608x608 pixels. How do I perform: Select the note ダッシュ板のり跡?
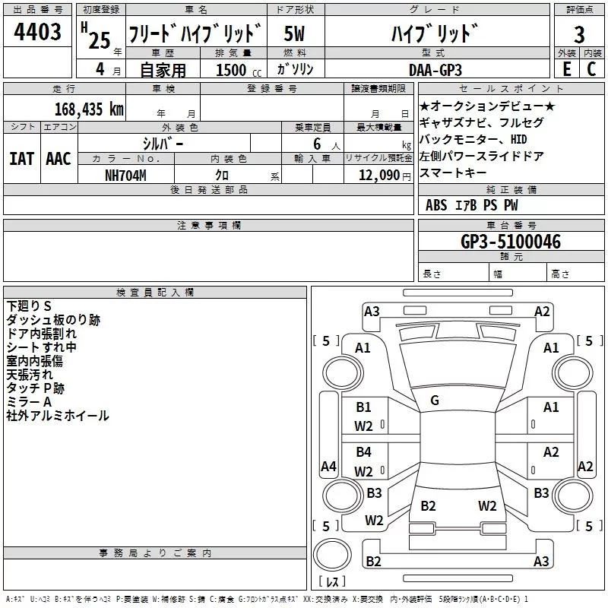[x=53, y=320]
